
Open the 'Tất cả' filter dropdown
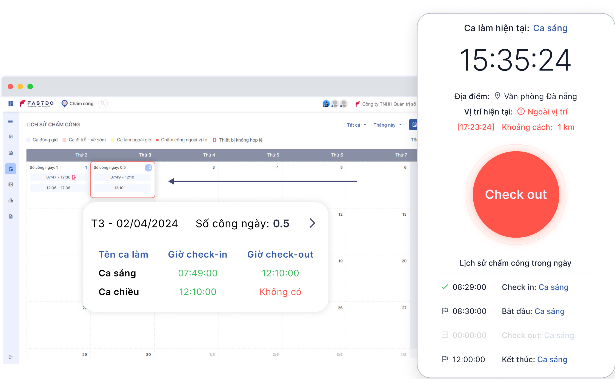(x=356, y=125)
